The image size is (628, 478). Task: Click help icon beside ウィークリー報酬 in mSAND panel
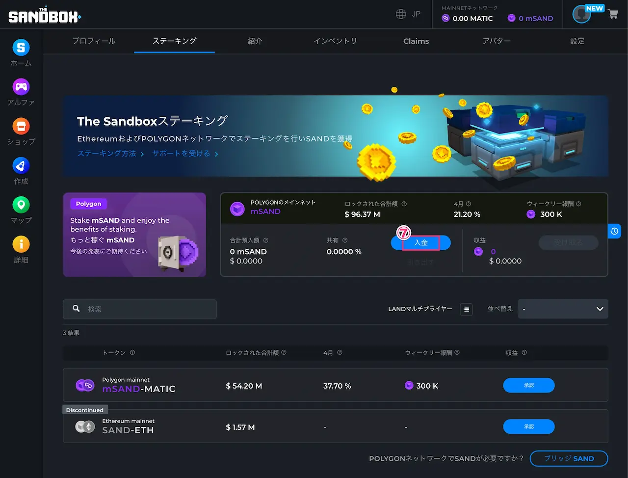578,204
